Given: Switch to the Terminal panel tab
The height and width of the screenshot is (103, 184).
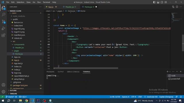Looking at the screenshot, I should 87,72.
